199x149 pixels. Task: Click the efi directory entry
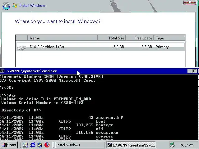[99, 129]
